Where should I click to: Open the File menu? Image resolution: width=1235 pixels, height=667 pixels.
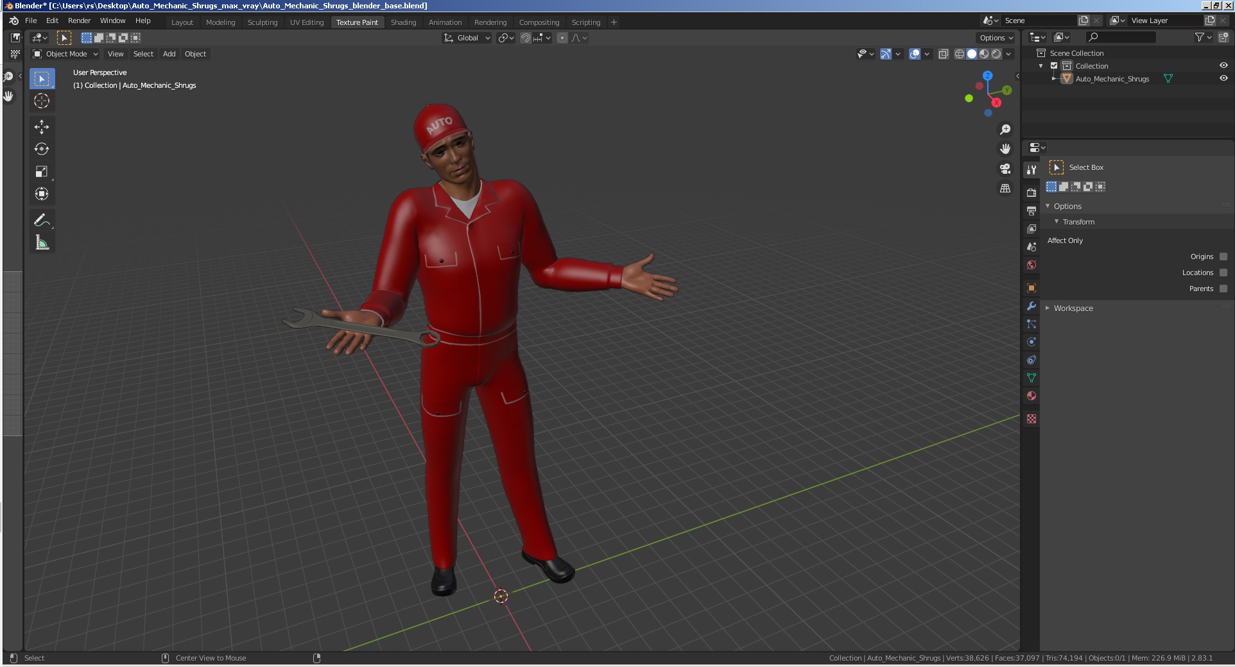point(31,21)
